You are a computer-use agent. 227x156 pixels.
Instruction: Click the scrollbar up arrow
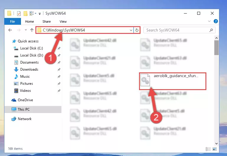tap(216, 38)
